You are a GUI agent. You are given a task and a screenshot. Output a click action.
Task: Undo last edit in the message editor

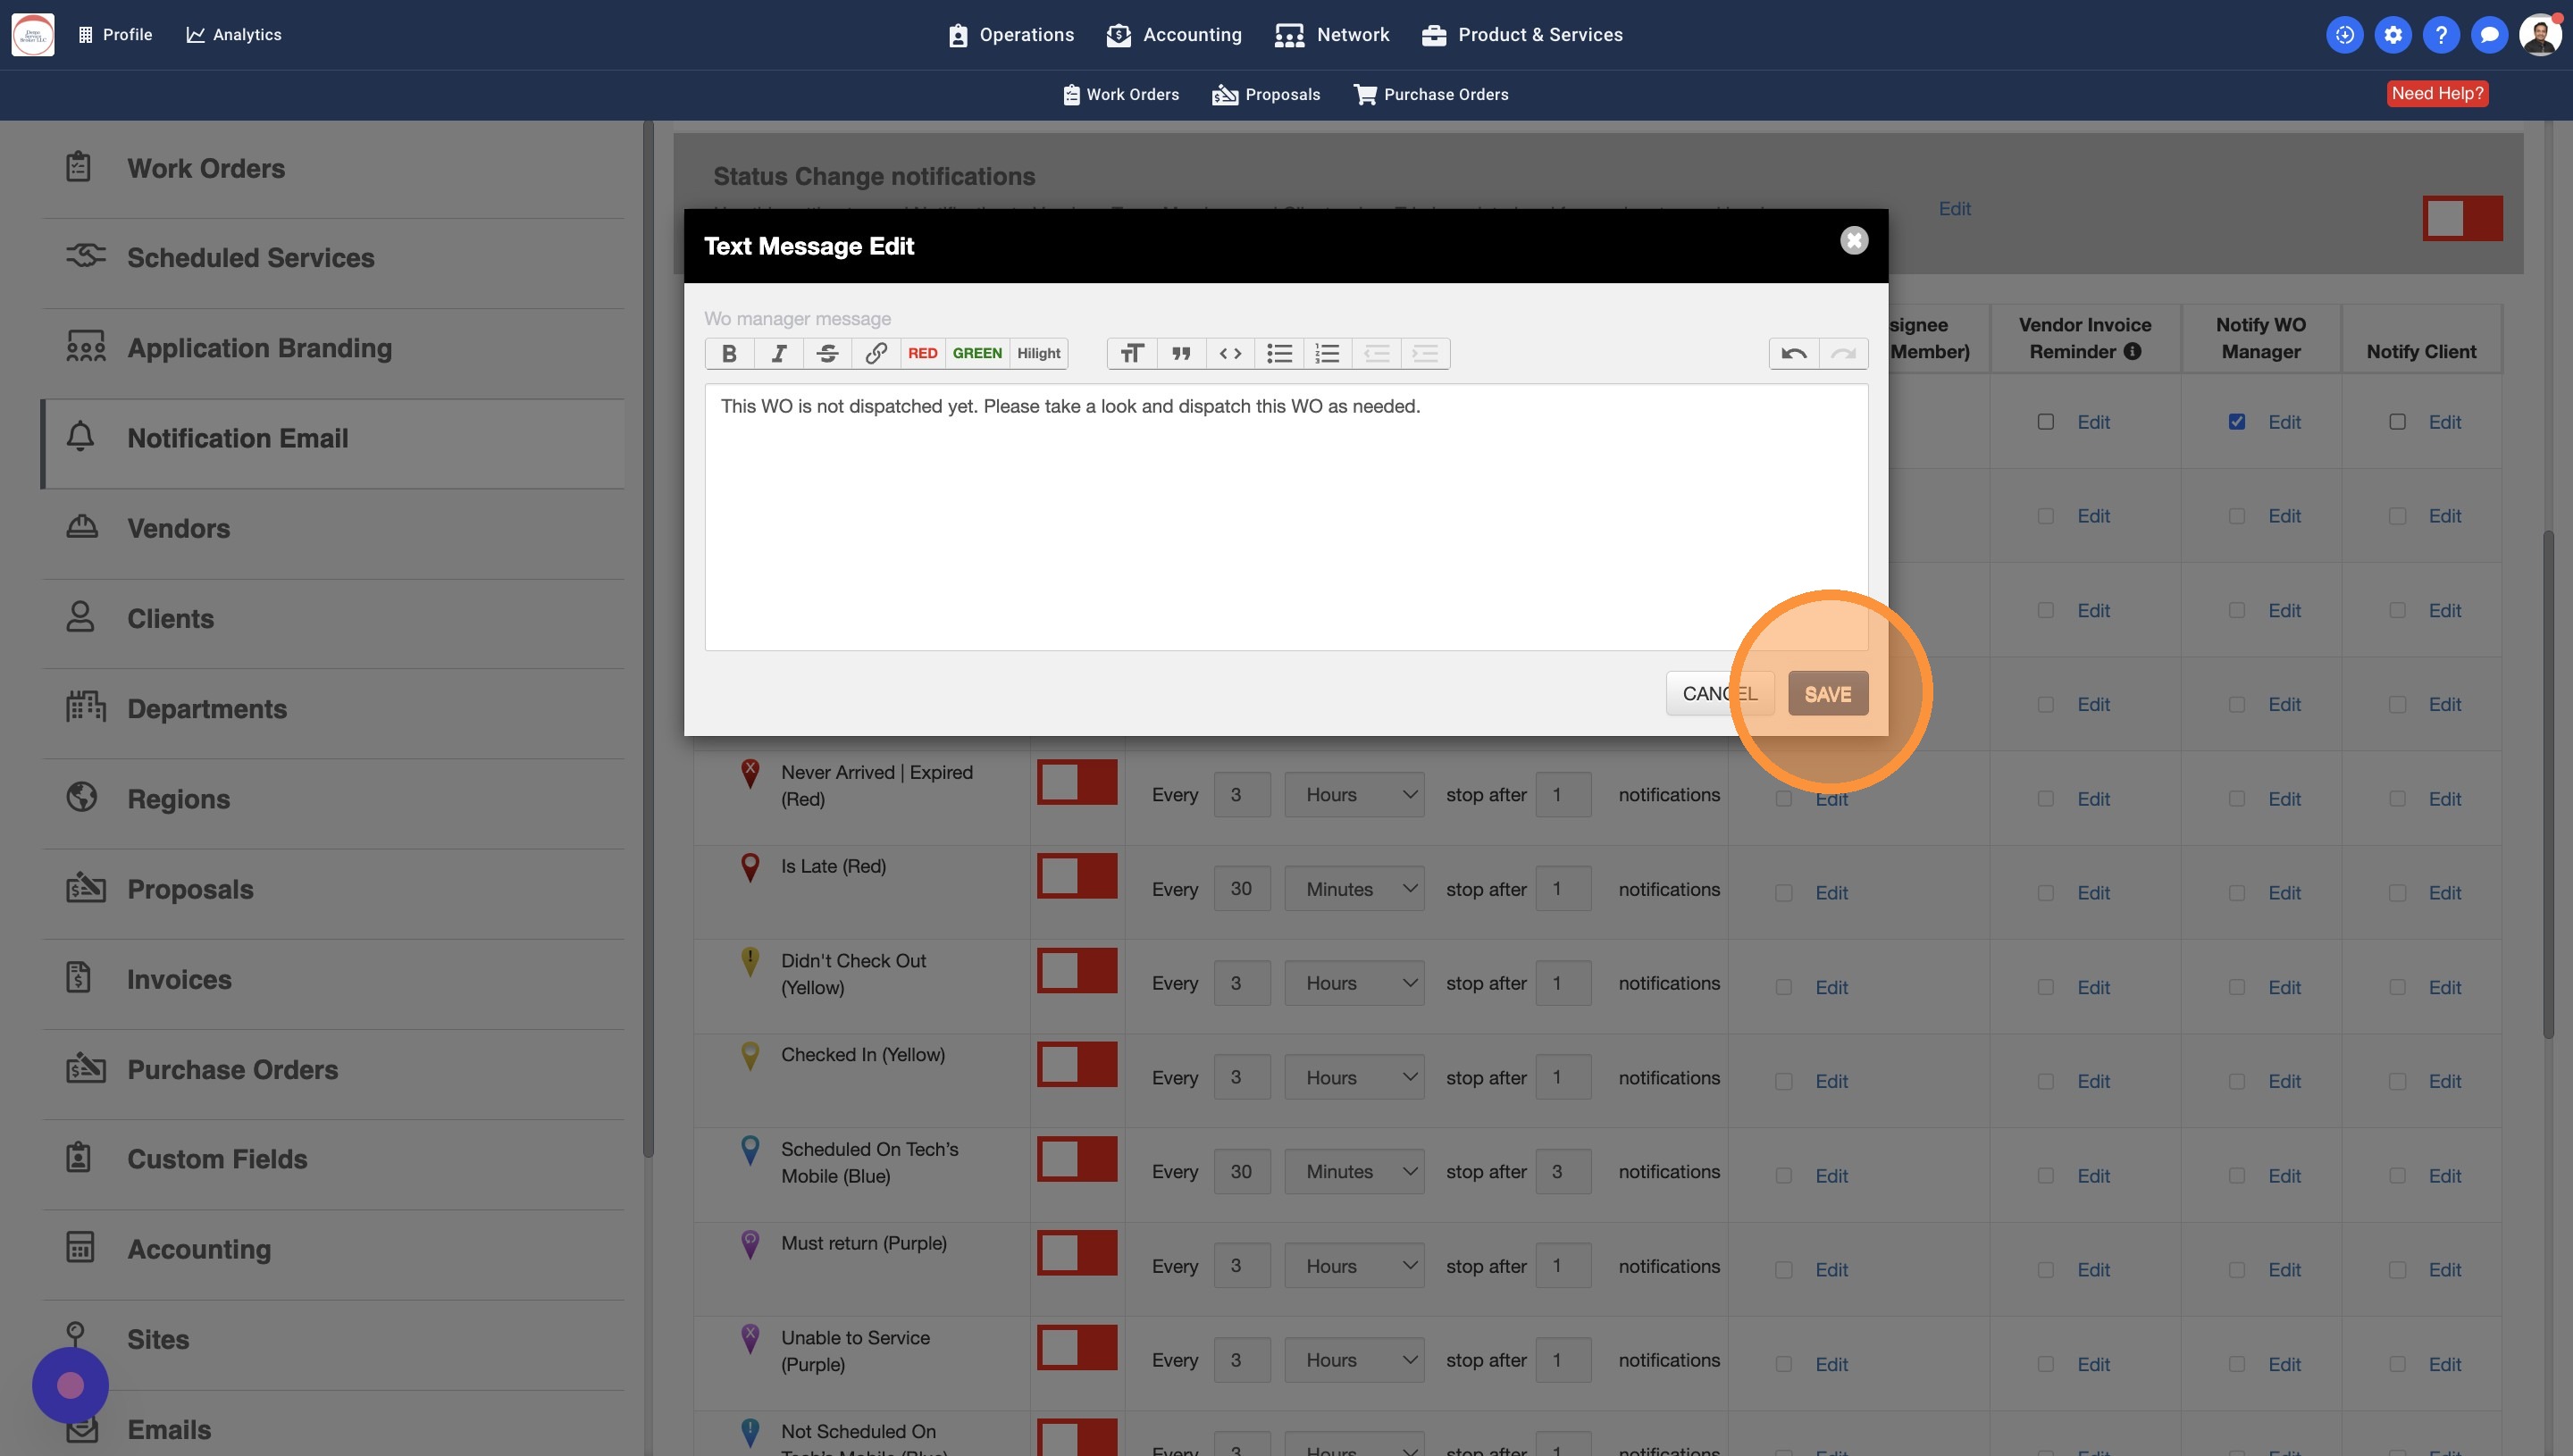coord(1794,353)
